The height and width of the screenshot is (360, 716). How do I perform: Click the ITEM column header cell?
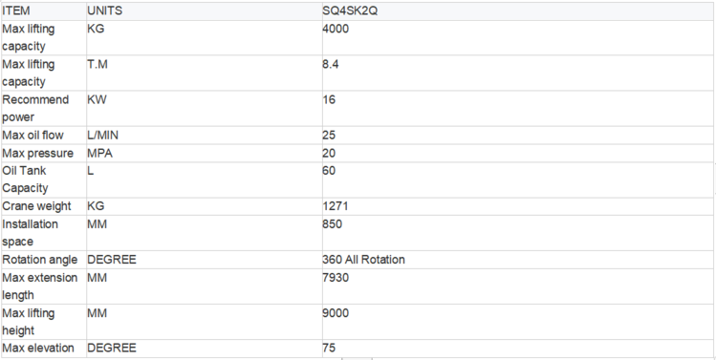44,11
